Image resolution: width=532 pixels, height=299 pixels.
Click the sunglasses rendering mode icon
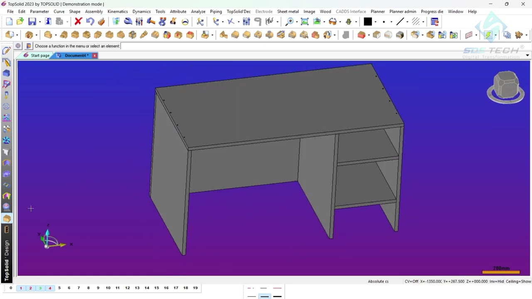coord(332,22)
